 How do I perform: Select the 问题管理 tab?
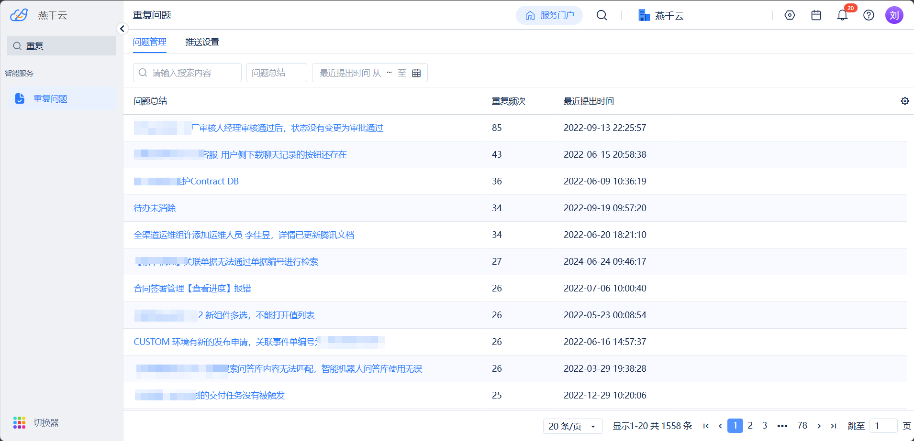(150, 42)
